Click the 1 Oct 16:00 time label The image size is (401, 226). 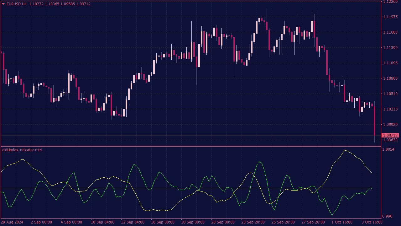click(342, 222)
